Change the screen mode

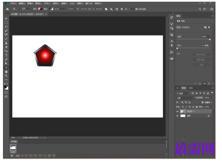point(6,97)
